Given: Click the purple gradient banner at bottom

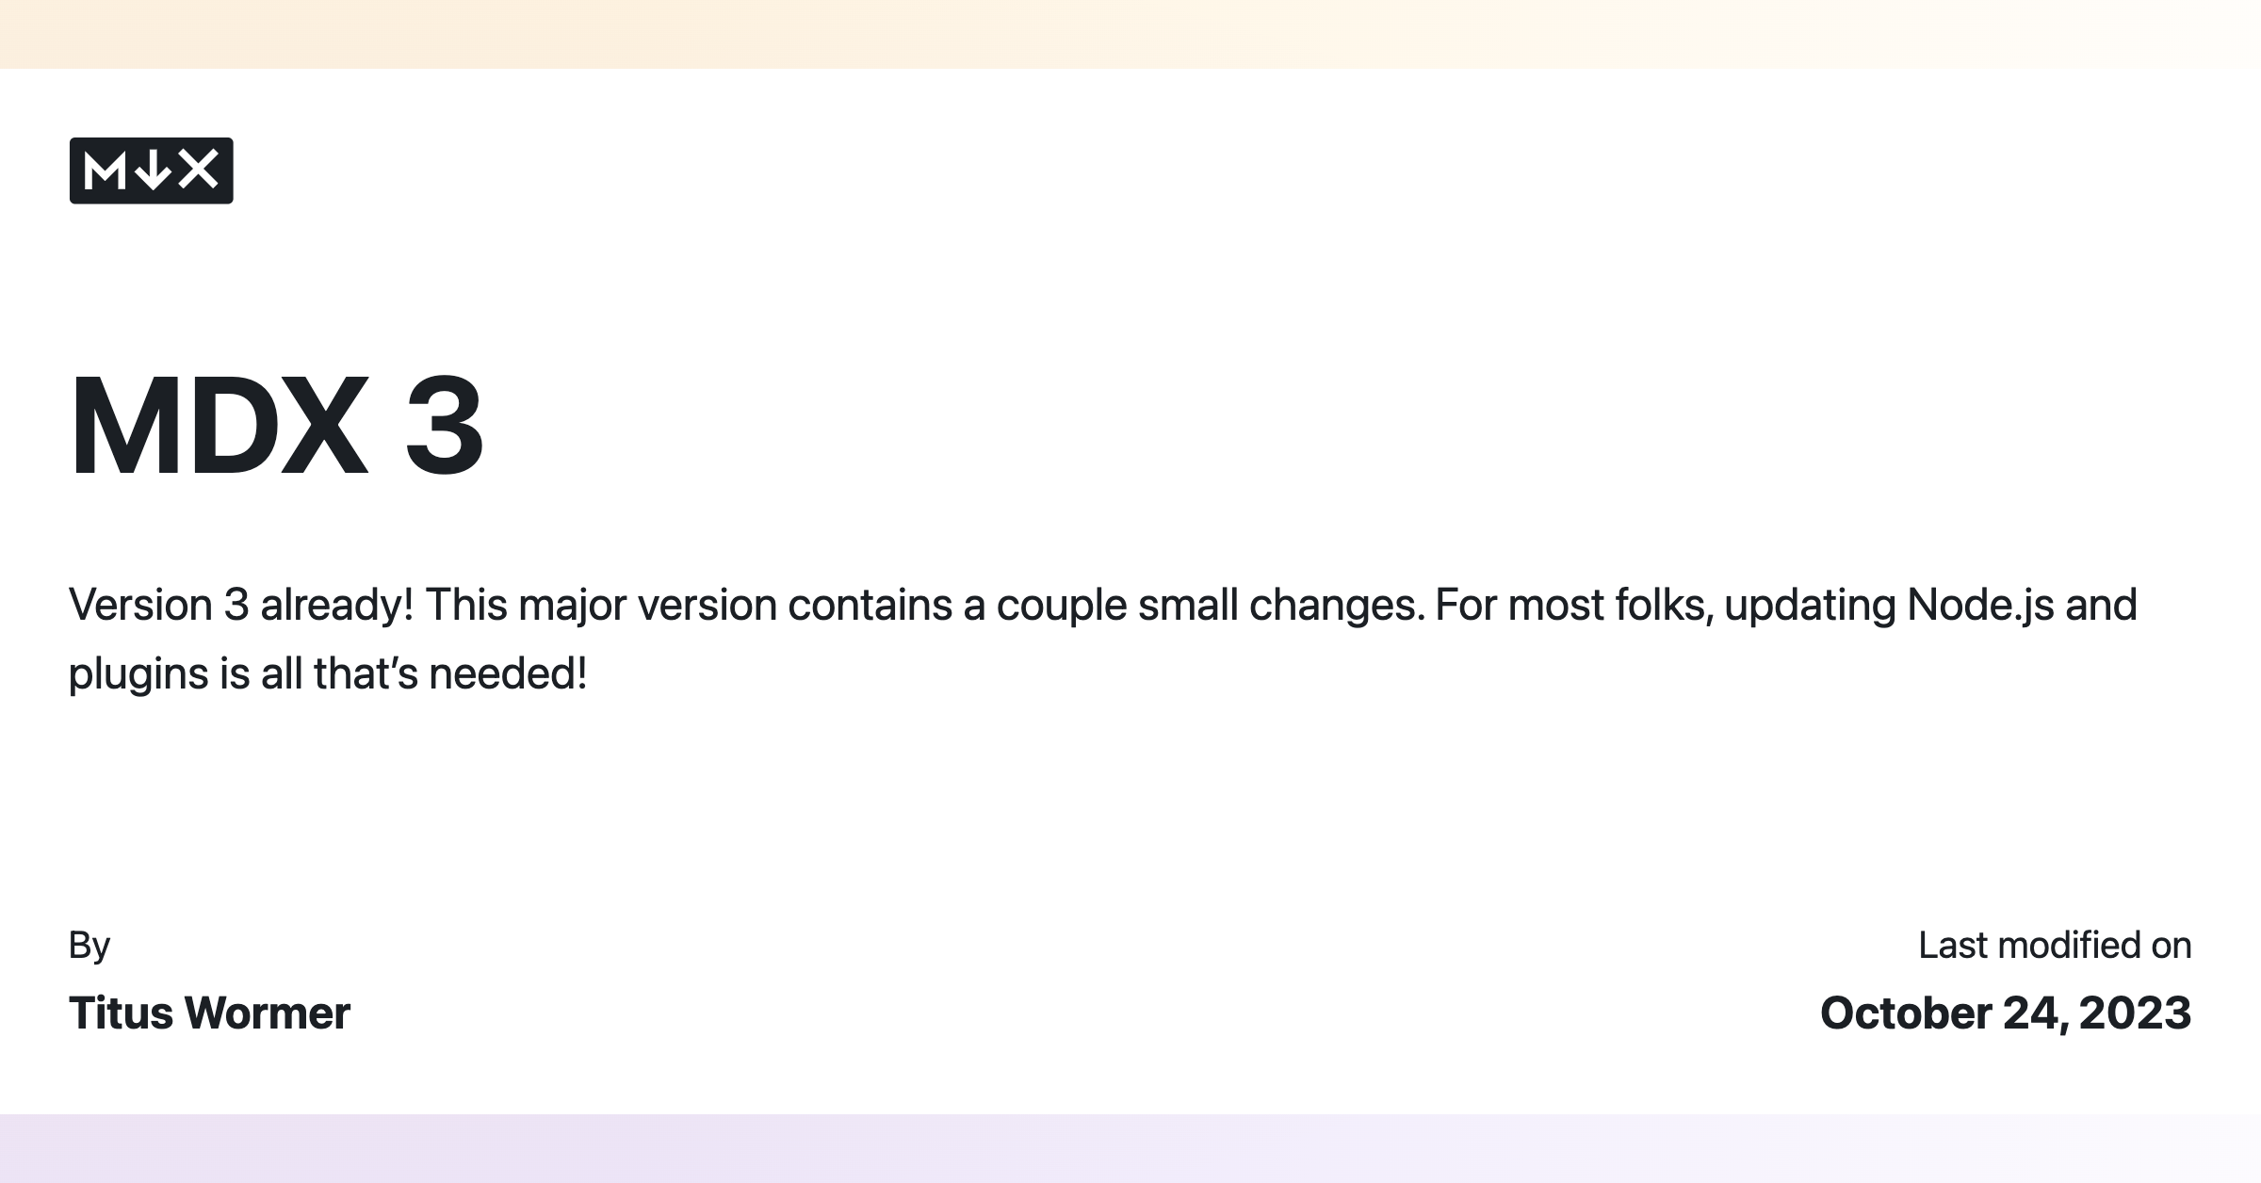Looking at the screenshot, I should tap(1130, 1148).
